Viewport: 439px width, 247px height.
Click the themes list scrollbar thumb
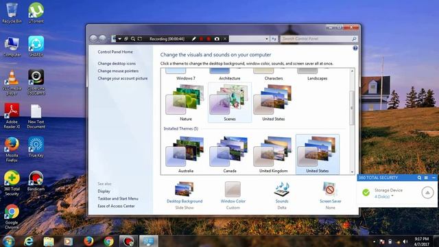352,108
